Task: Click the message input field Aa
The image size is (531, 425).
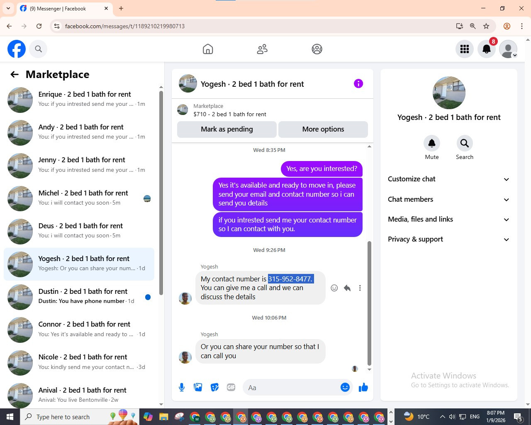Action: pyautogui.click(x=292, y=388)
